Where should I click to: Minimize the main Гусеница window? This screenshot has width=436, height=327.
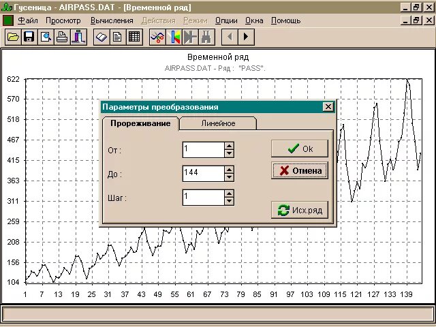point(406,7)
